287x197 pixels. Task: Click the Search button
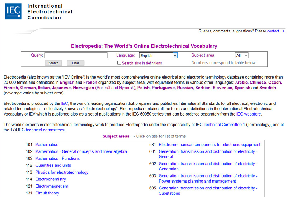[x=53, y=63]
